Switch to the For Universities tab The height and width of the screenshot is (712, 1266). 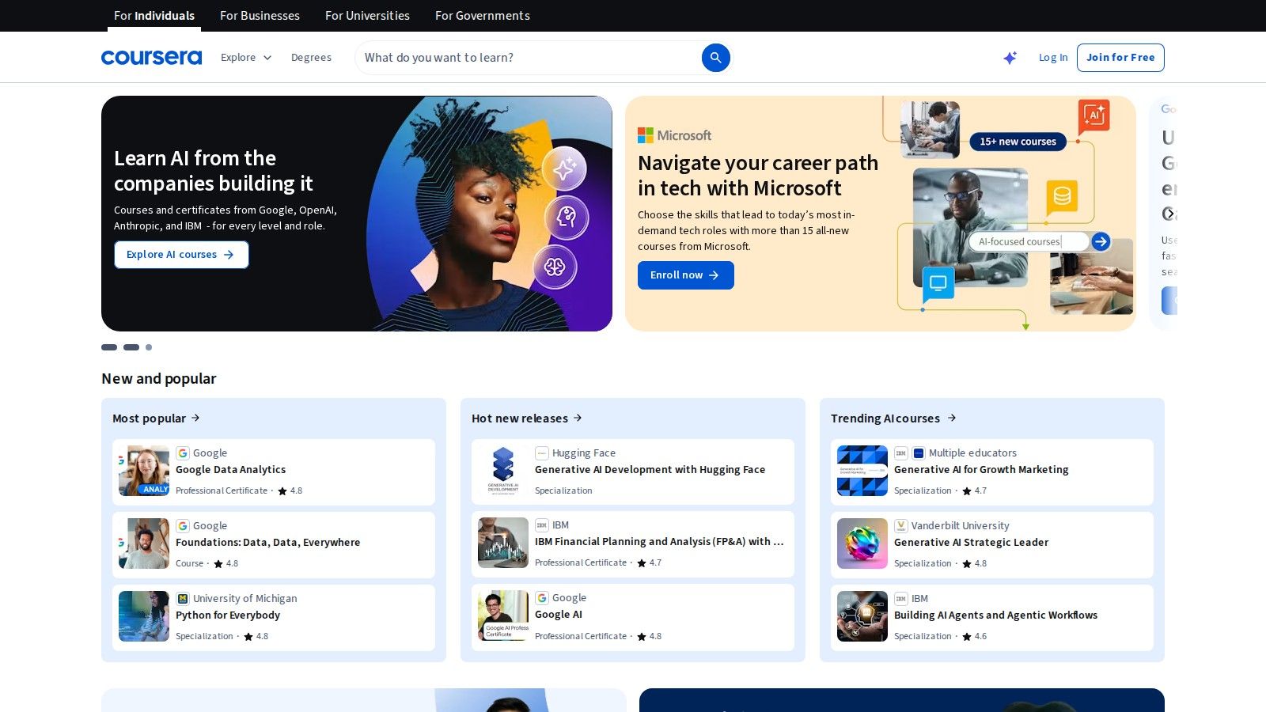367,16
